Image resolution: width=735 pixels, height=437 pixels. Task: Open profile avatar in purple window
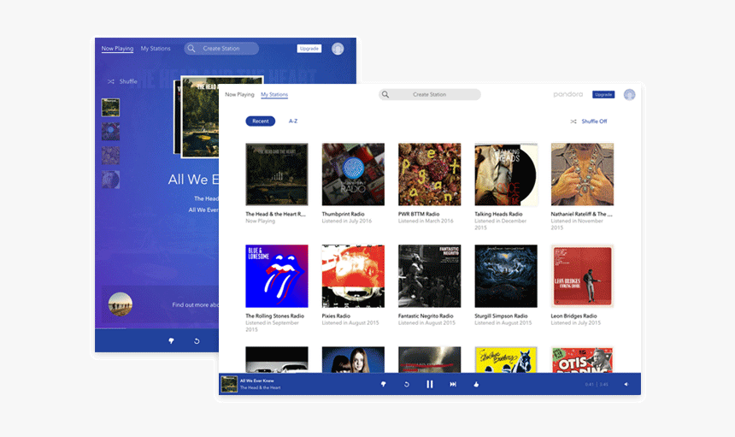tap(338, 48)
